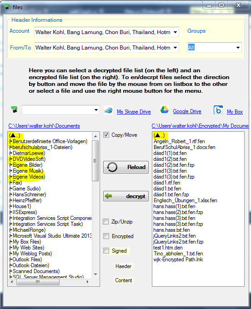Select the MichaelRonge folder

pos(27,230)
